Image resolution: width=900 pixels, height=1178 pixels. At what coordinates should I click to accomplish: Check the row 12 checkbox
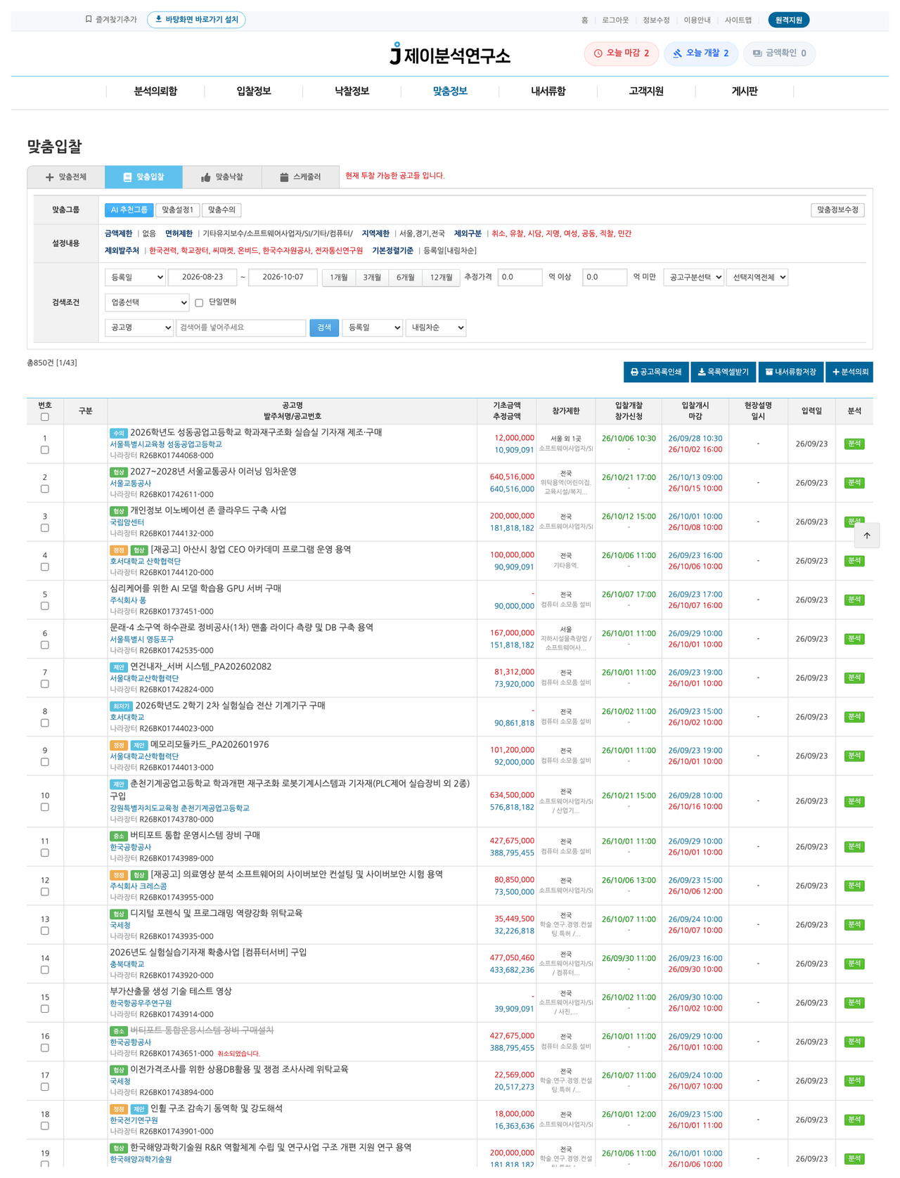(45, 892)
